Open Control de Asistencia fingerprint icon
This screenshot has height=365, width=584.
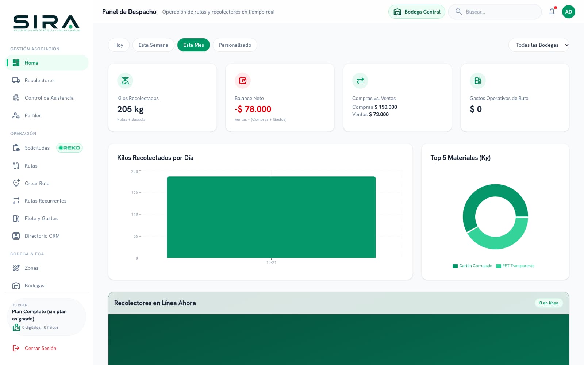[16, 98]
